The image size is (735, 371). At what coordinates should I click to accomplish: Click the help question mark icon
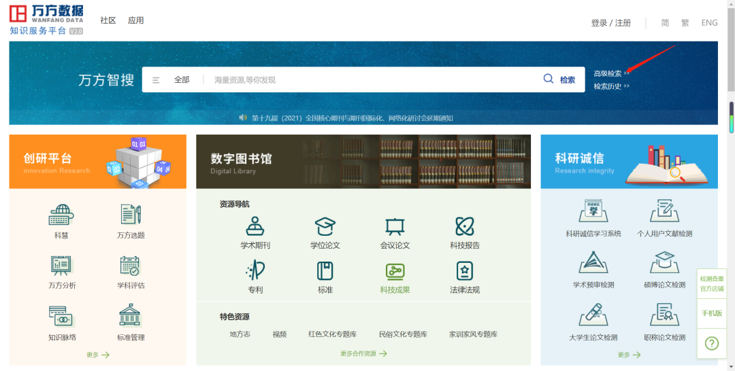pyautogui.click(x=712, y=343)
